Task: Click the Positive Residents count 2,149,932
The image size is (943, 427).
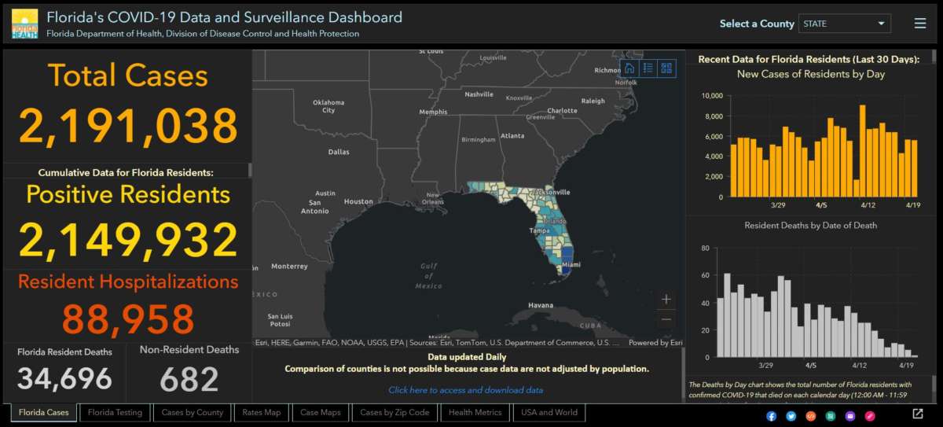Action: tap(128, 241)
